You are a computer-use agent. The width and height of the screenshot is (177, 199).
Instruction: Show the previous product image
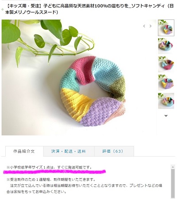(144, 26)
